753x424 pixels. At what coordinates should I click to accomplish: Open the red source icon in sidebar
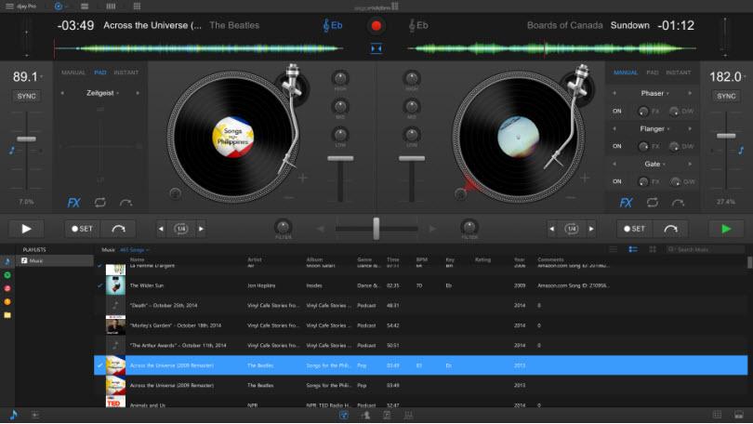7,288
